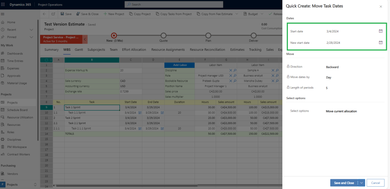Switch to the Effort Allocation tab
The image size is (390, 189).
tap(134, 50)
